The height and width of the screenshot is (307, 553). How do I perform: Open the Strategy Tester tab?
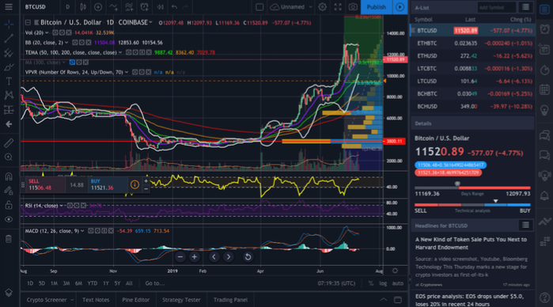click(181, 300)
